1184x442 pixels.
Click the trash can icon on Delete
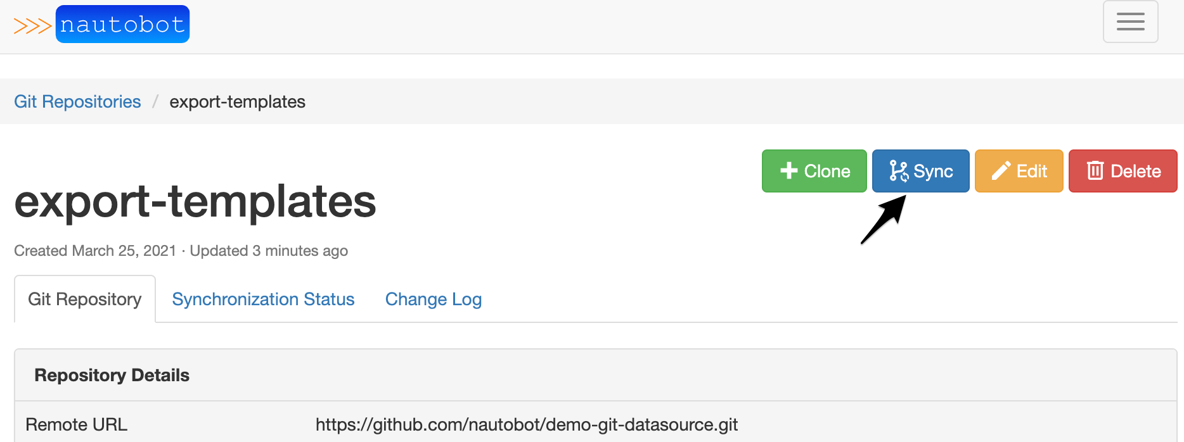(x=1095, y=170)
